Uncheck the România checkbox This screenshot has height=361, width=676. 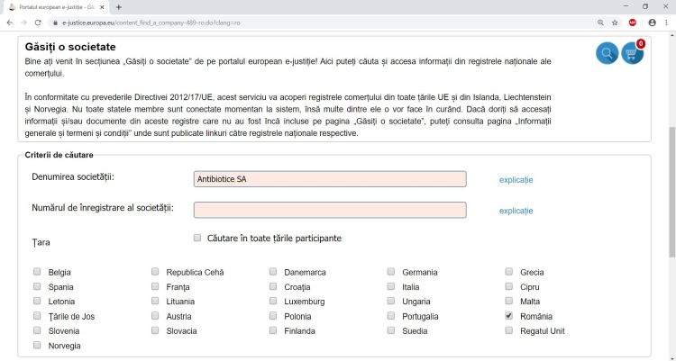(x=509, y=316)
